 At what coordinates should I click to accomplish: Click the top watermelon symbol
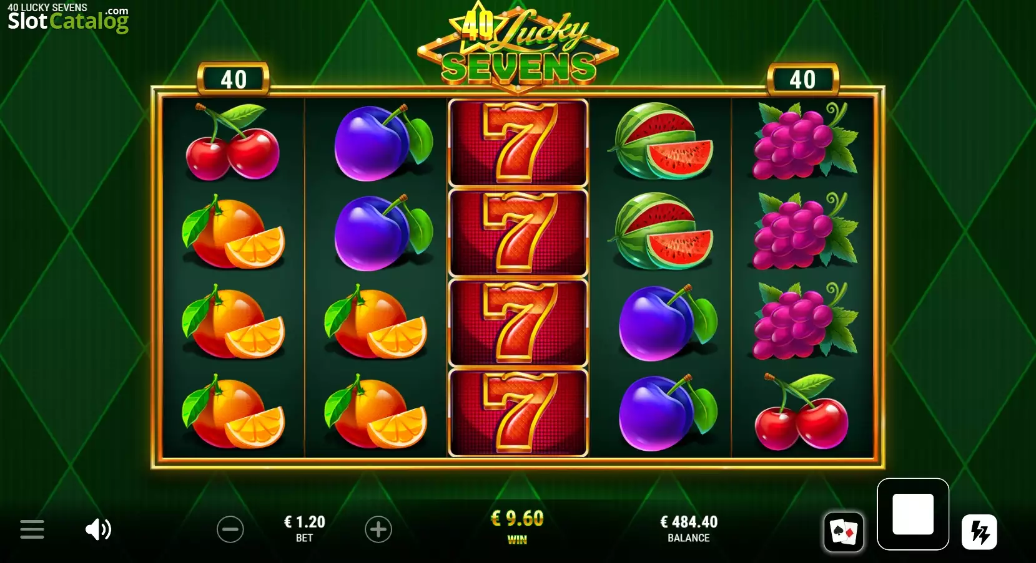tap(661, 142)
